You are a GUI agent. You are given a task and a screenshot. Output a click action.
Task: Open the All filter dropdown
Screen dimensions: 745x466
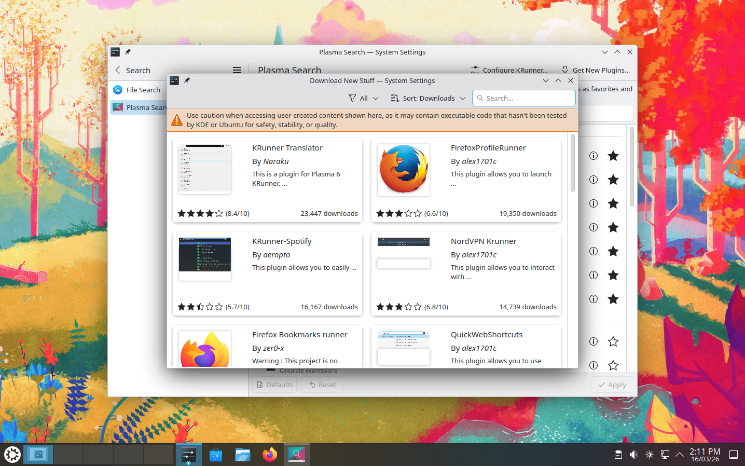pos(364,98)
